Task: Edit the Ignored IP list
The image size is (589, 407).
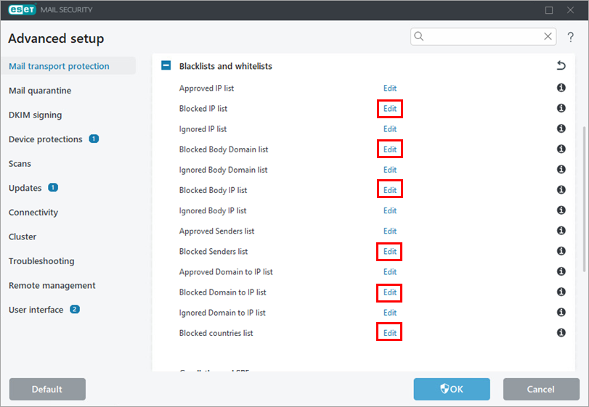Action: click(390, 129)
